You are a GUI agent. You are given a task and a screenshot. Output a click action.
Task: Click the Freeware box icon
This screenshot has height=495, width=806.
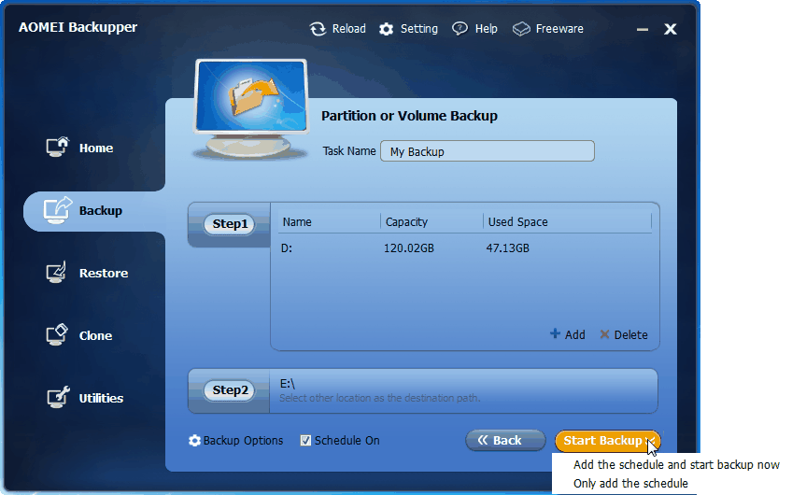click(x=521, y=29)
